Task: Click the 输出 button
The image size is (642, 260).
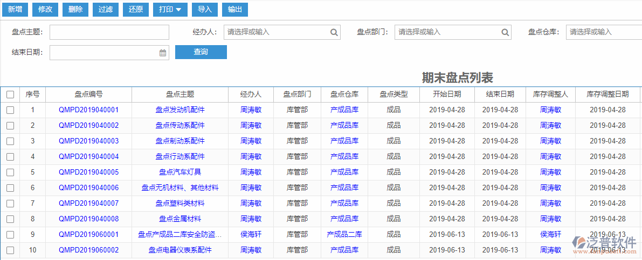Action: point(235,10)
